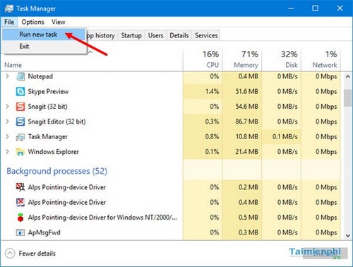Open the Options menu

click(32, 22)
